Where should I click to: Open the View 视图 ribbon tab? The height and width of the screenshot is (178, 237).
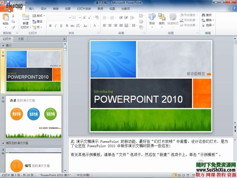(x=112, y=9)
